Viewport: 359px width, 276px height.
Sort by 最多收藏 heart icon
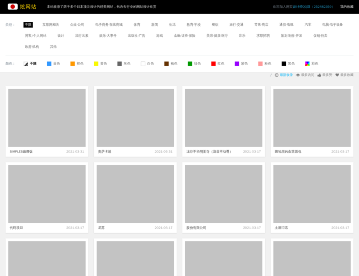337,75
